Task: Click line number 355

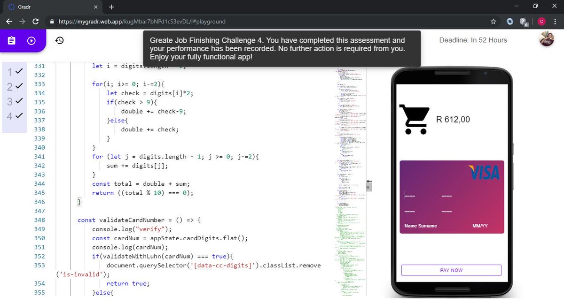Action: (x=39, y=293)
